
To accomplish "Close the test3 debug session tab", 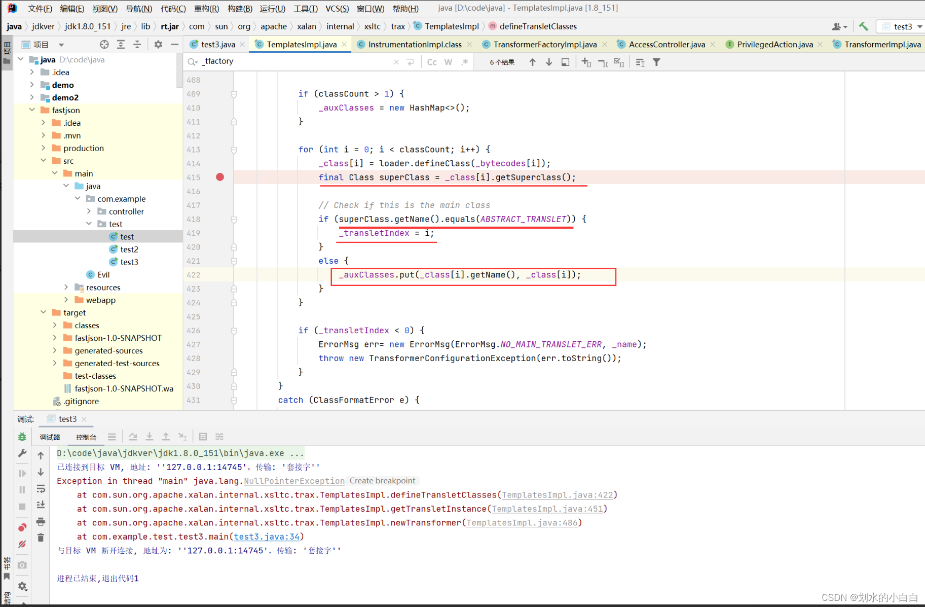I will coord(85,419).
